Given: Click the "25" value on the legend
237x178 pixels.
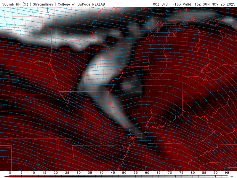Looking at the screenshot, I should pos(67,173).
